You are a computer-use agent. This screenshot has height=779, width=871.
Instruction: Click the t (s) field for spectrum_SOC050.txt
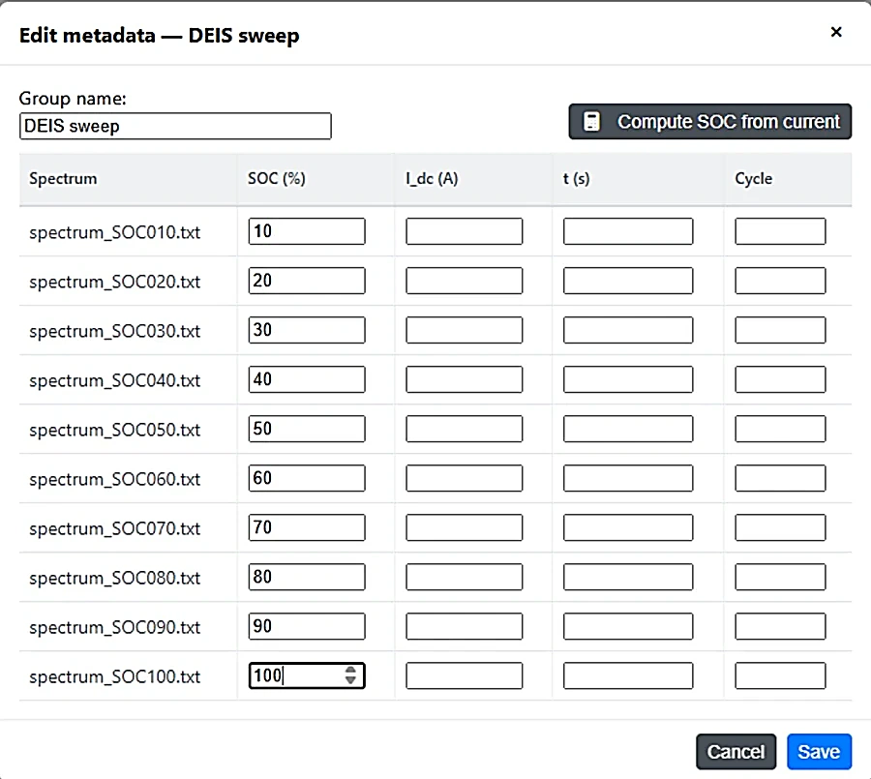[628, 429]
